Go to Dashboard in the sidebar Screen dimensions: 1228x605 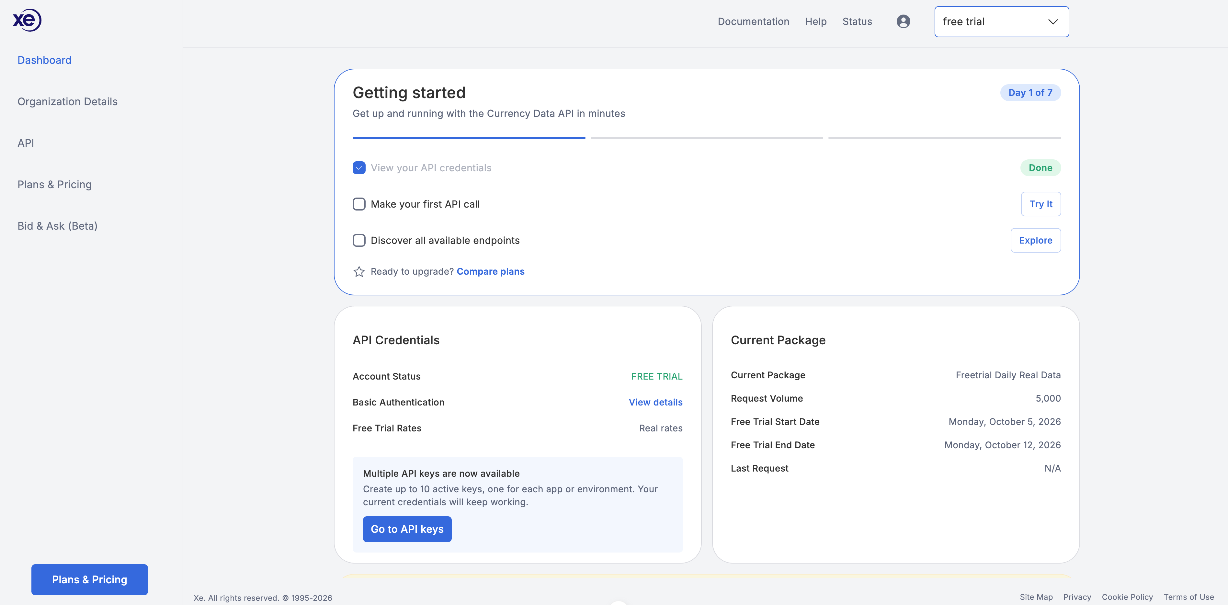[44, 60]
